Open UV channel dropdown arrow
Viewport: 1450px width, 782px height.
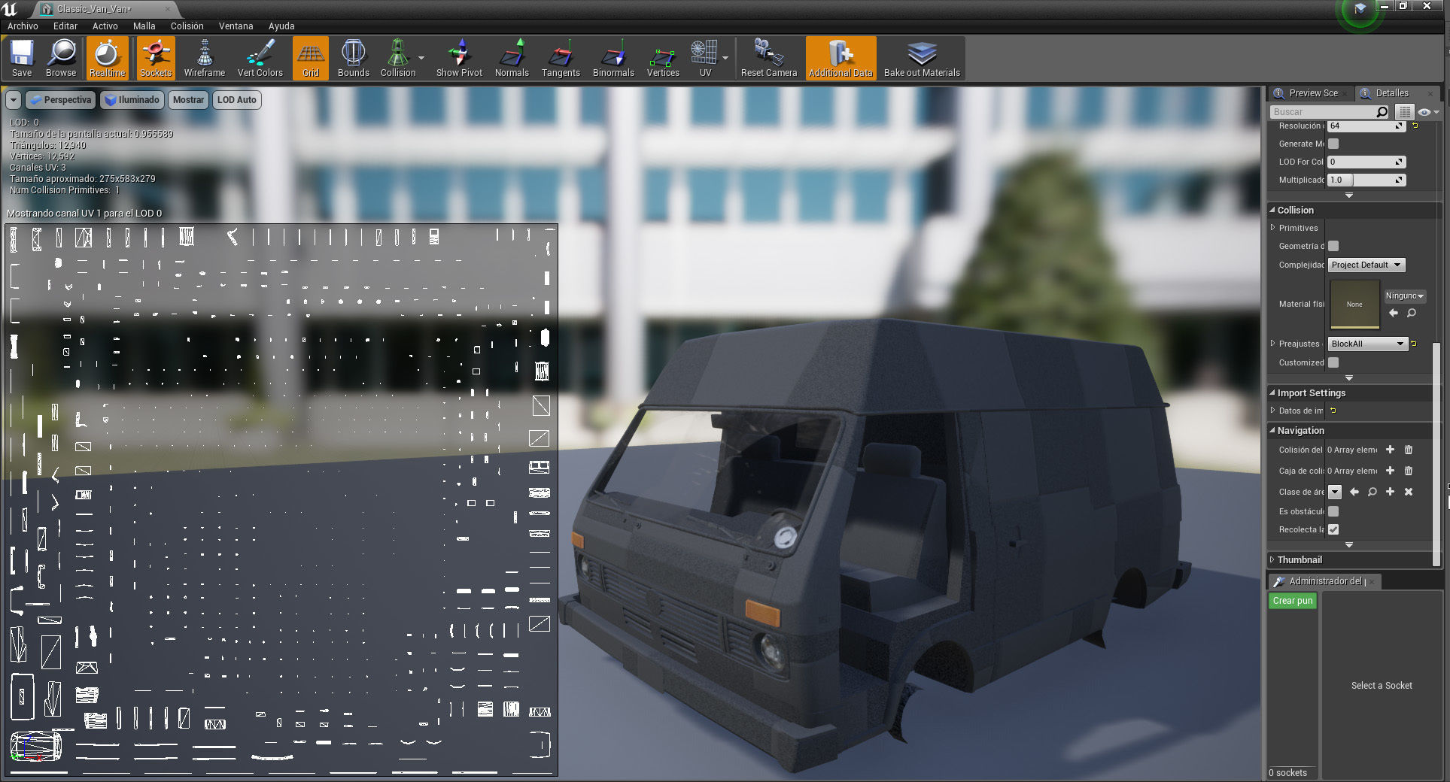[725, 58]
